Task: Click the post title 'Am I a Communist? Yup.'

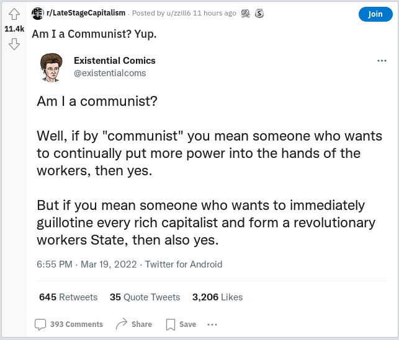Action: [94, 33]
